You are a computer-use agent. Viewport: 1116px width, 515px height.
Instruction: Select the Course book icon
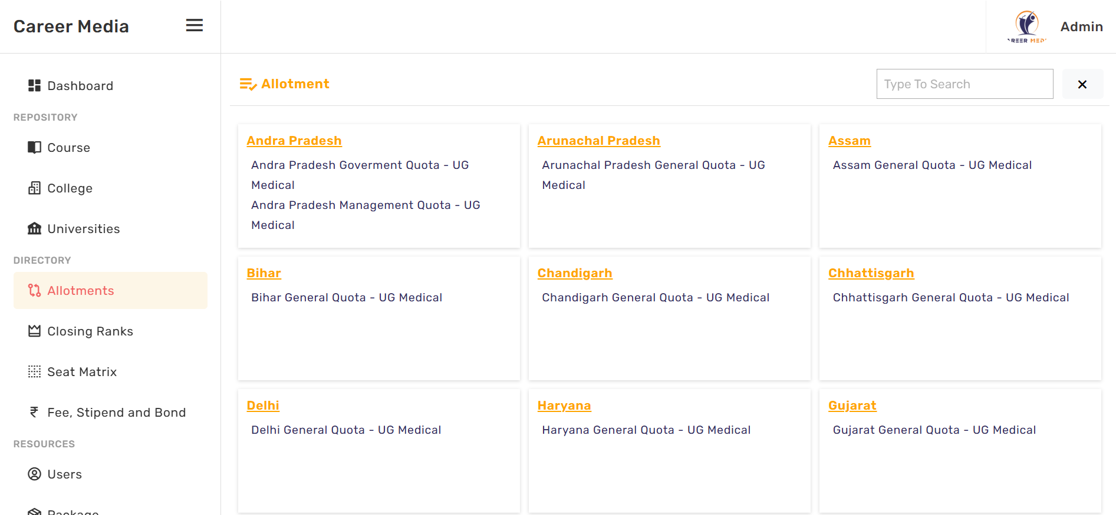pos(35,147)
